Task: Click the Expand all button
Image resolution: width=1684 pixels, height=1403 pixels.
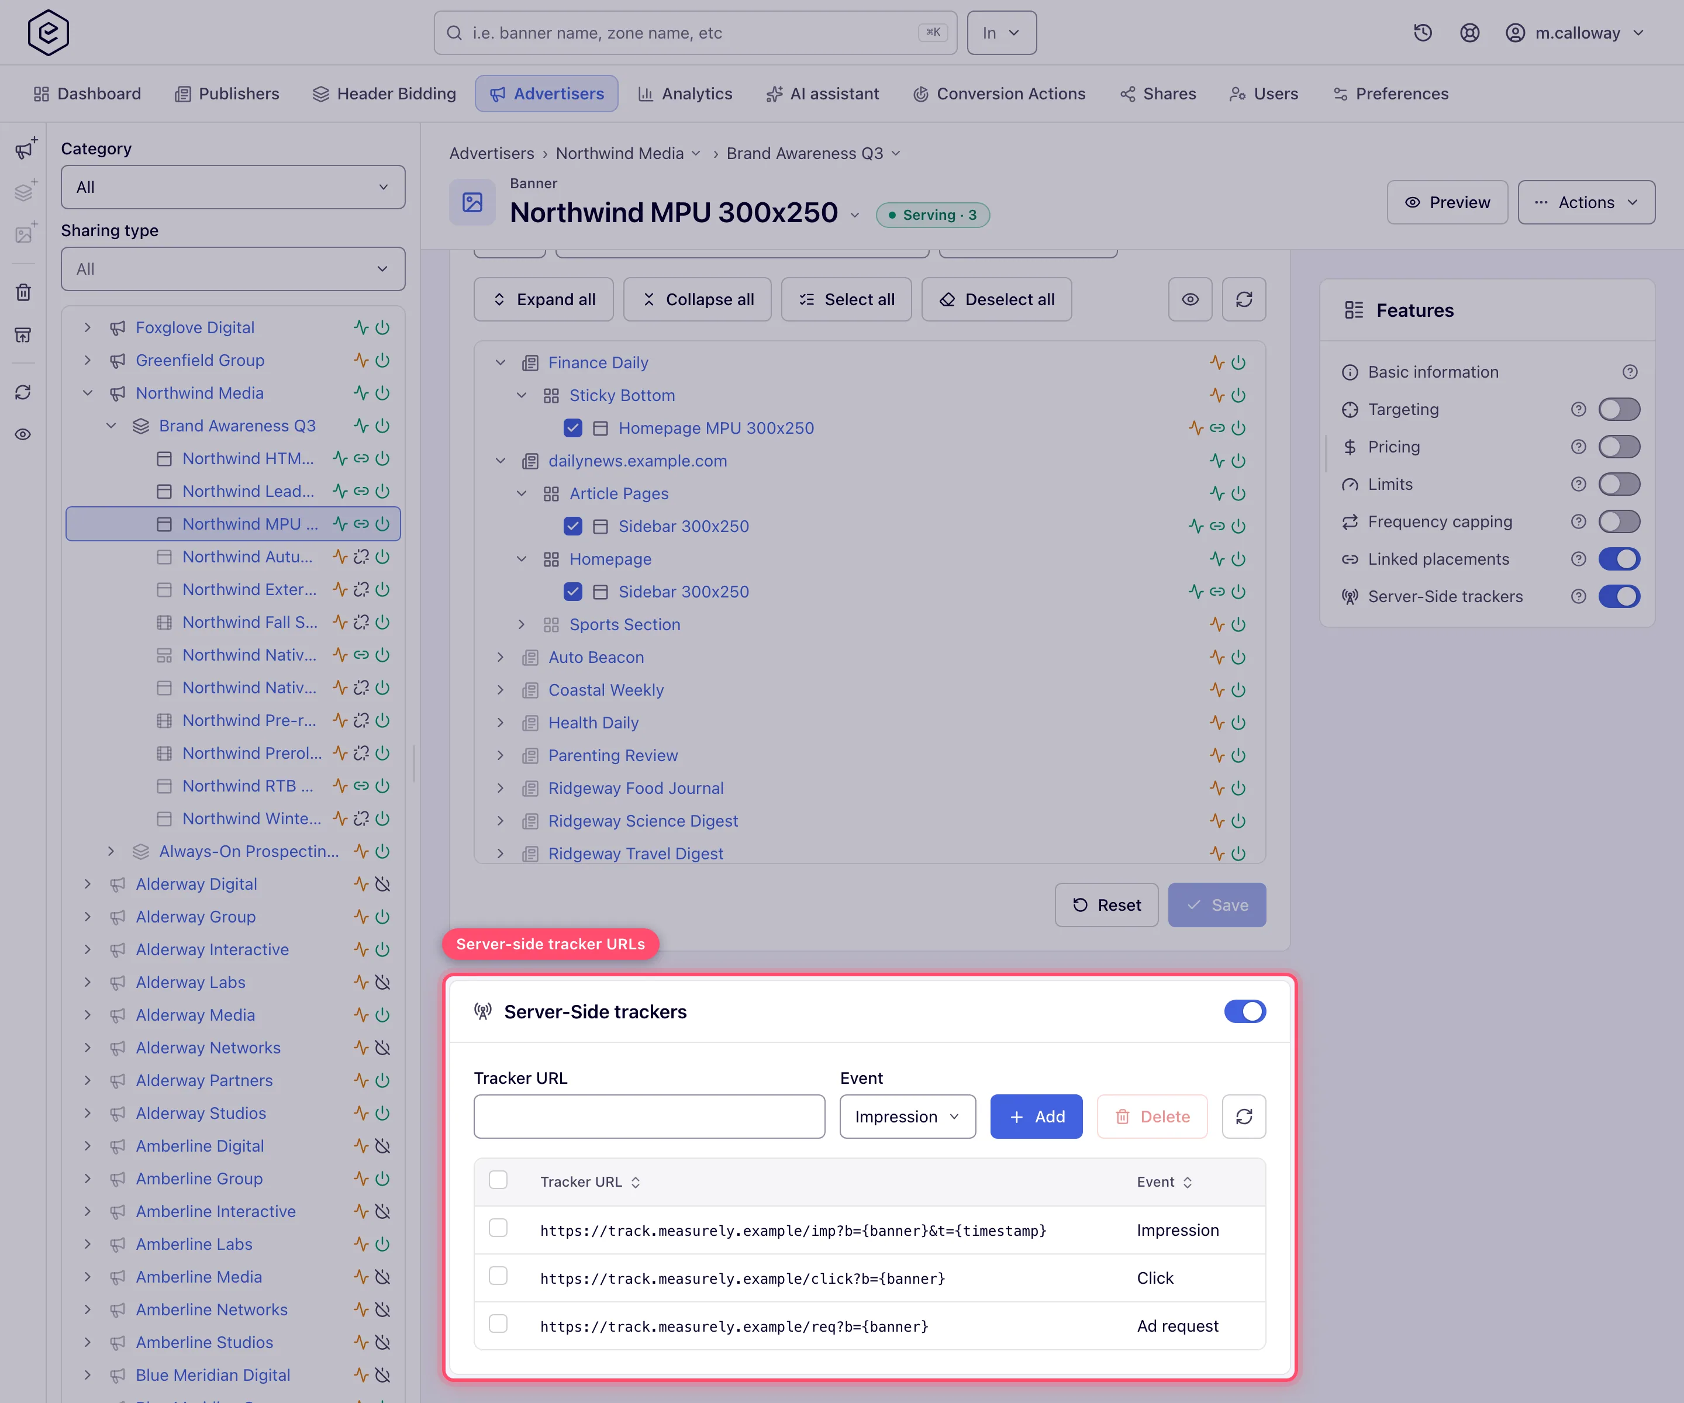Action: (x=543, y=299)
